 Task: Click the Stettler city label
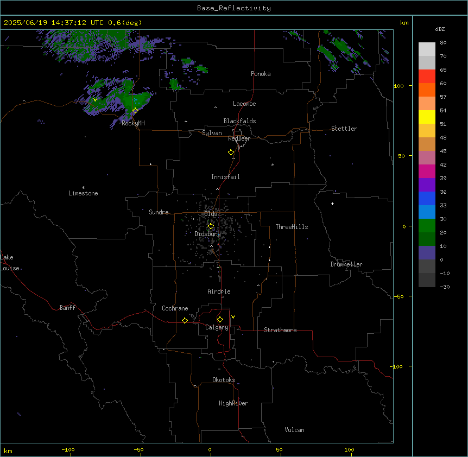[344, 129]
